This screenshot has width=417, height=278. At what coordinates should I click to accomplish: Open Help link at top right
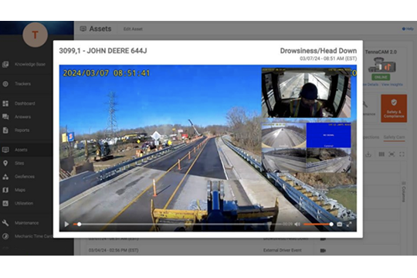(x=408, y=29)
